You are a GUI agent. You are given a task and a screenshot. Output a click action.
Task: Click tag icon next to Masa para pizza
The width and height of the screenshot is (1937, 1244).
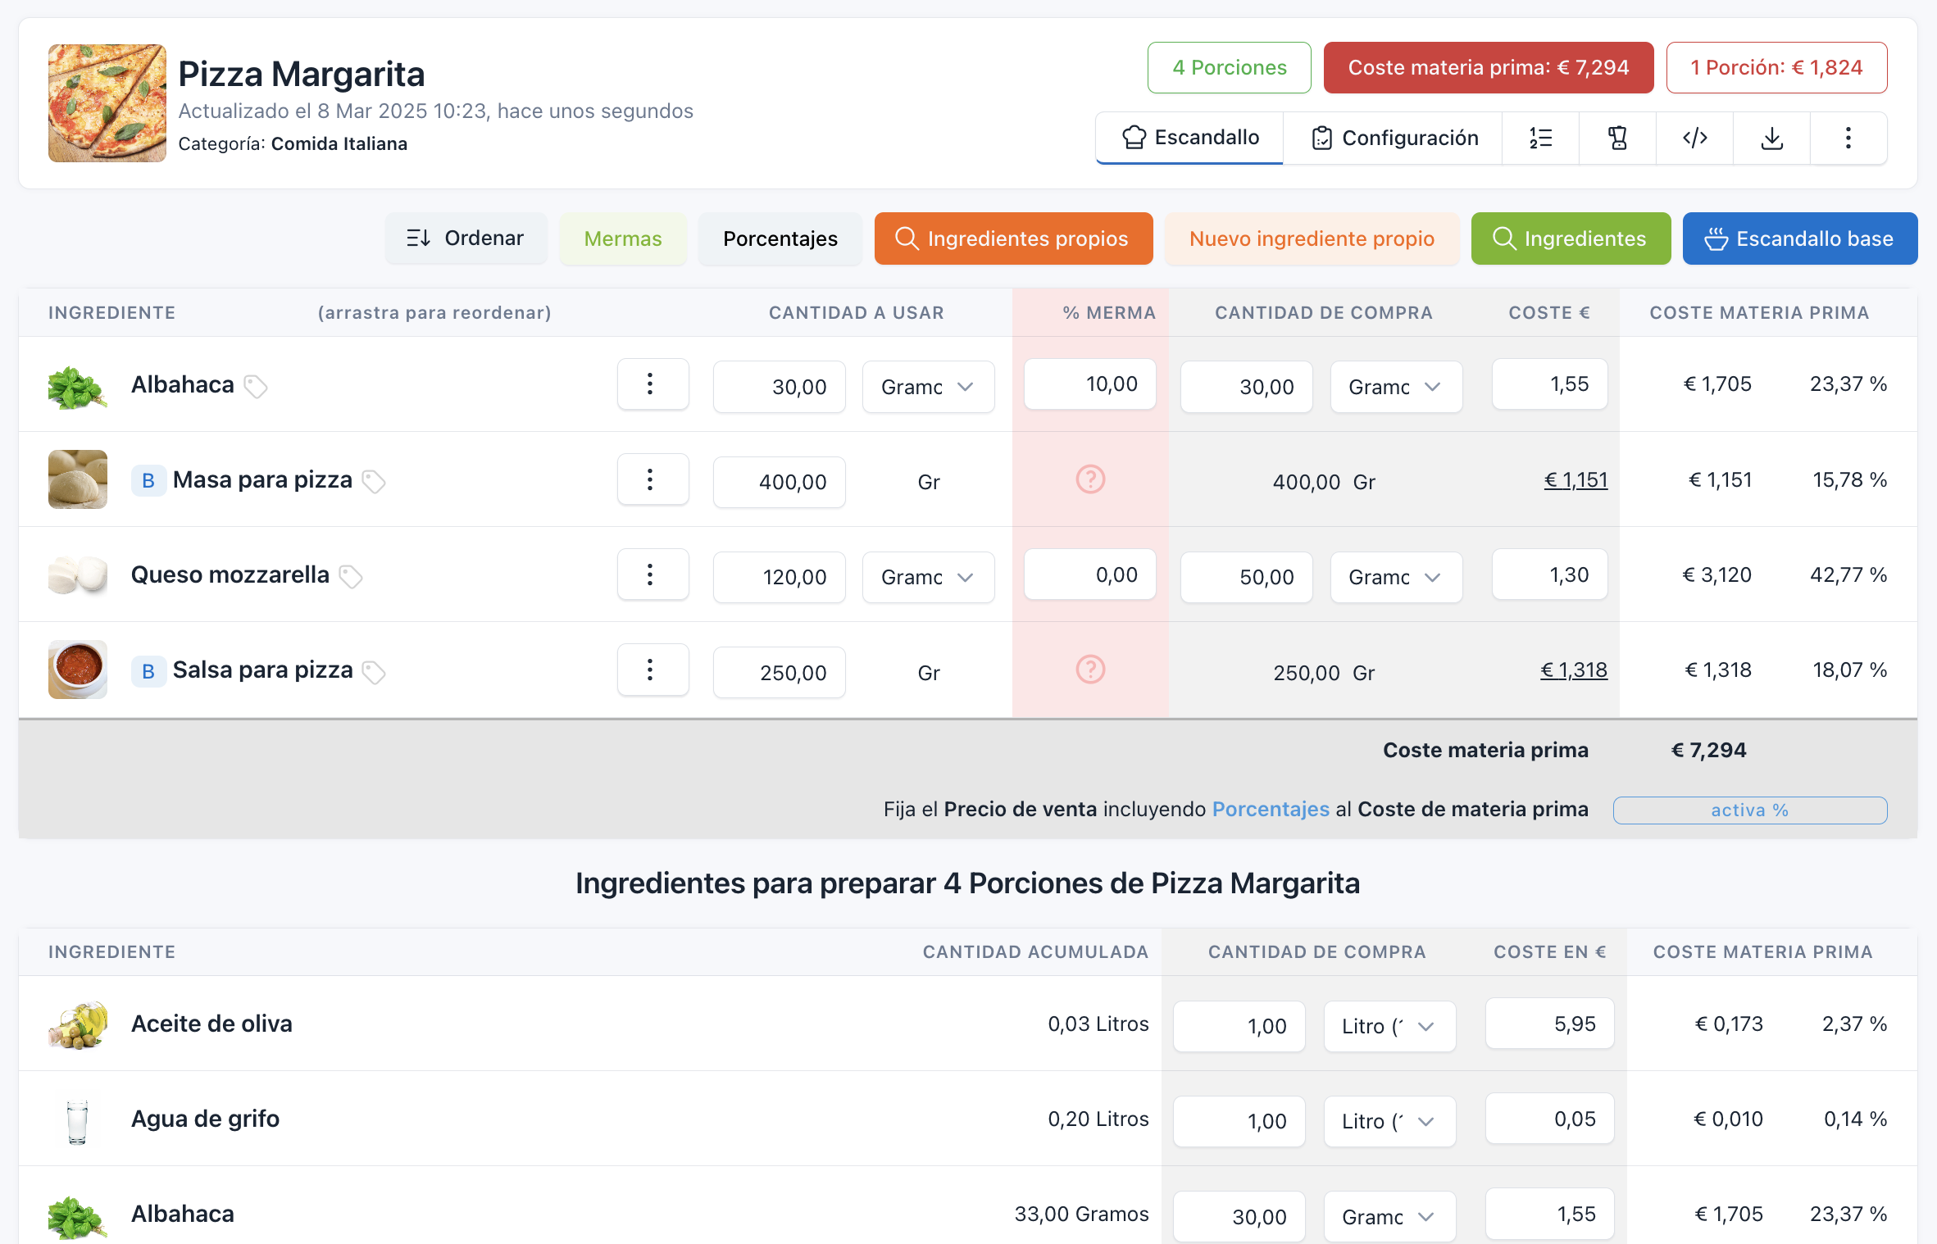pyautogui.click(x=374, y=481)
